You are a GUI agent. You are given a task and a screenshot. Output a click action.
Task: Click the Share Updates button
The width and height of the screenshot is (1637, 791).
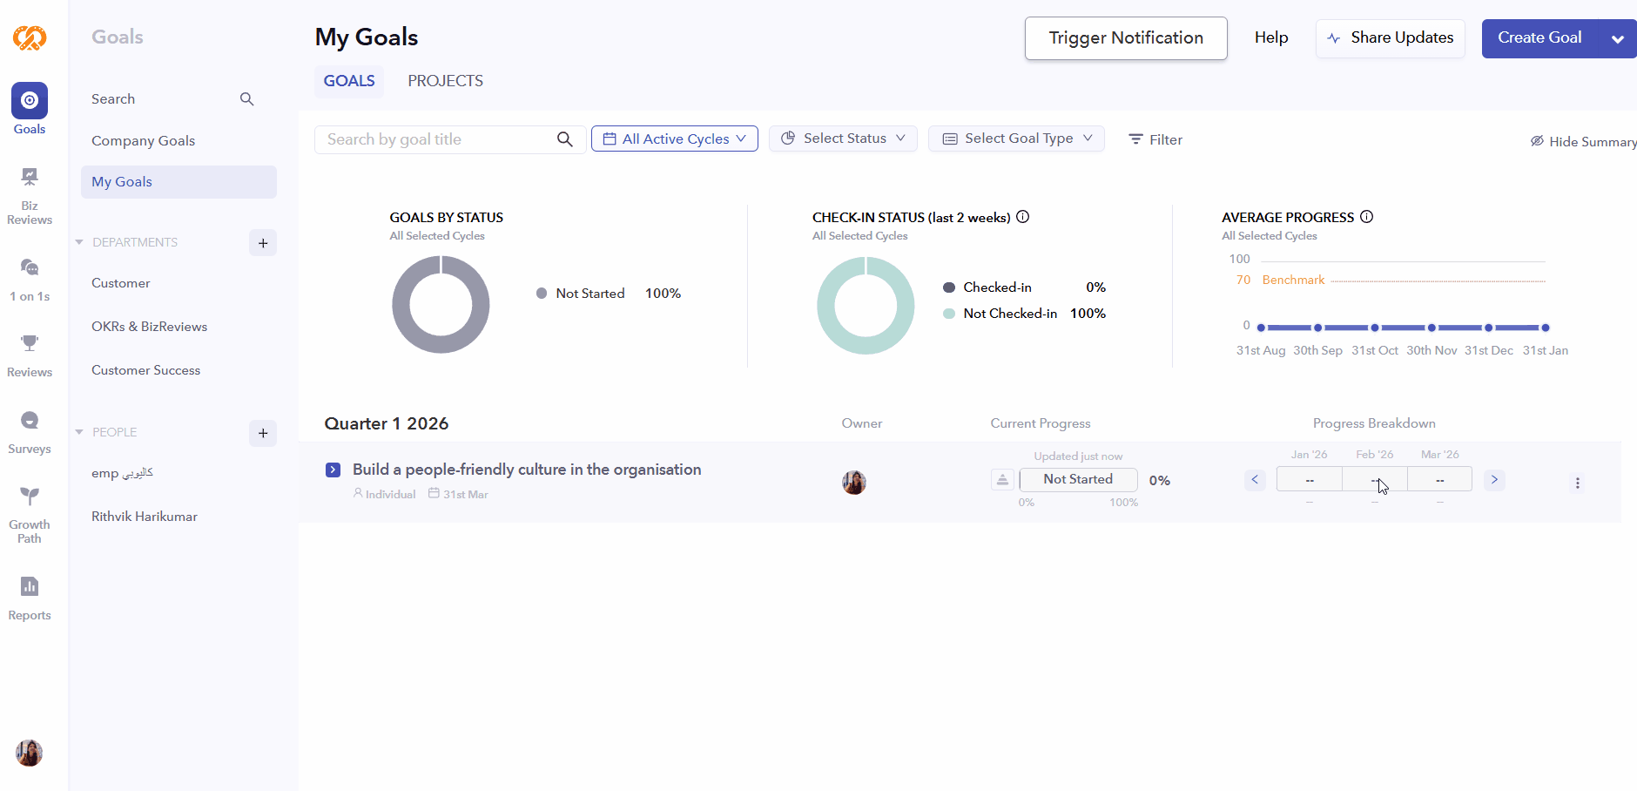[1390, 38]
